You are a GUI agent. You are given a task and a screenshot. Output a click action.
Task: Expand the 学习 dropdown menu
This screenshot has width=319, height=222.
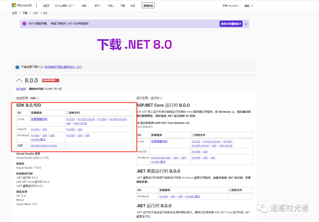click(98, 6)
